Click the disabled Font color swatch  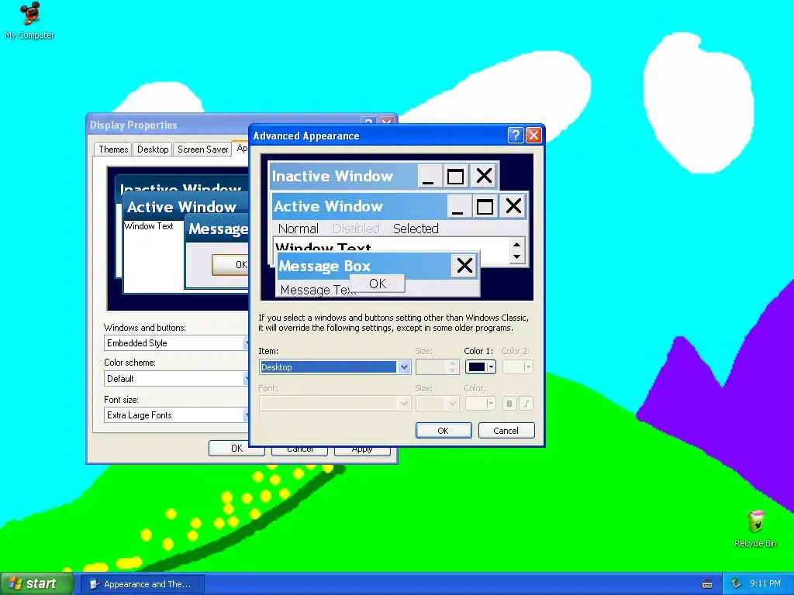(481, 403)
